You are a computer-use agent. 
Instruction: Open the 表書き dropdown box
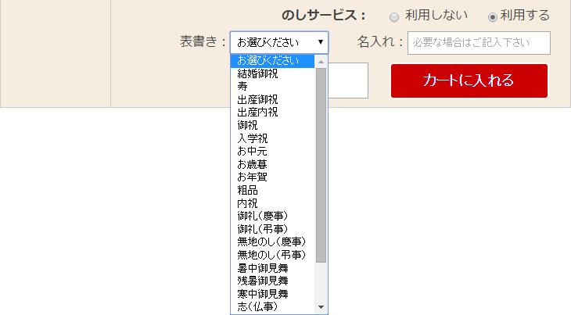click(x=279, y=42)
